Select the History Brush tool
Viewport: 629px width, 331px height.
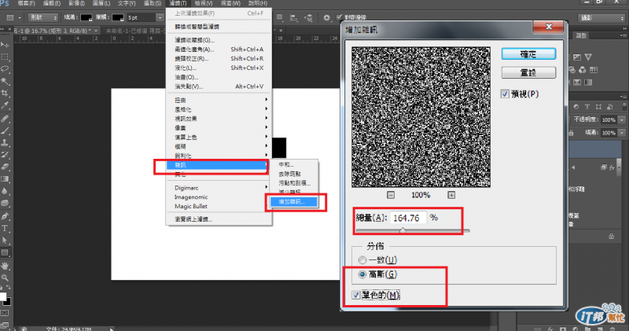click(x=5, y=155)
